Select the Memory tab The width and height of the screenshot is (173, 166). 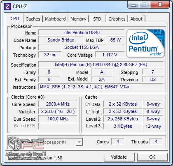coord(78,19)
